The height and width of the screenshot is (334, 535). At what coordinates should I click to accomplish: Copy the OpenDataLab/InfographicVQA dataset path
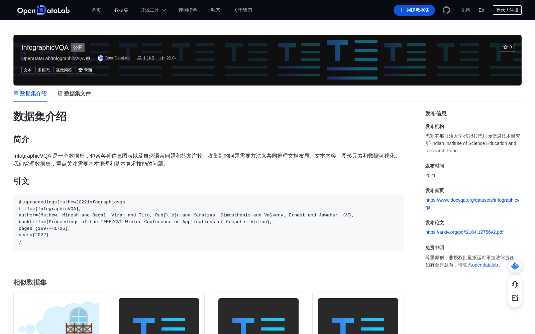(88, 58)
